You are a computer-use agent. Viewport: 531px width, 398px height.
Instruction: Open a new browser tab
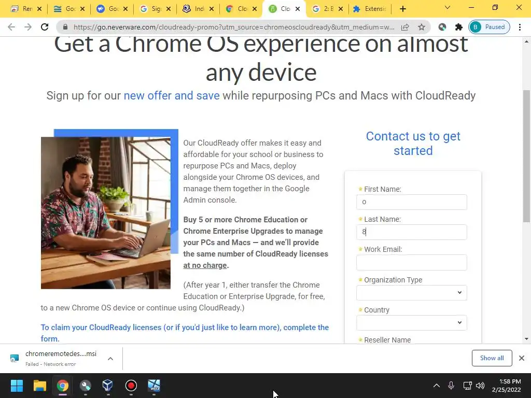[x=402, y=9]
